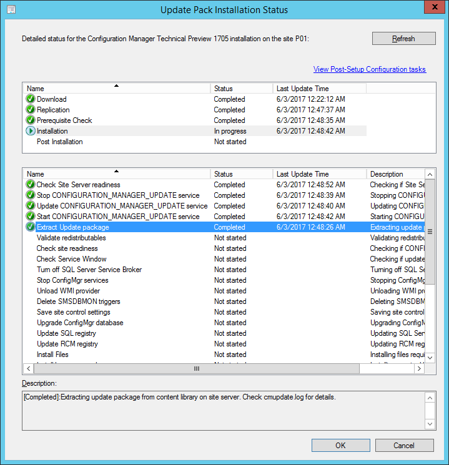The height and width of the screenshot is (465, 449).
Task: Sort lower list by Status column header
Action: (242, 174)
